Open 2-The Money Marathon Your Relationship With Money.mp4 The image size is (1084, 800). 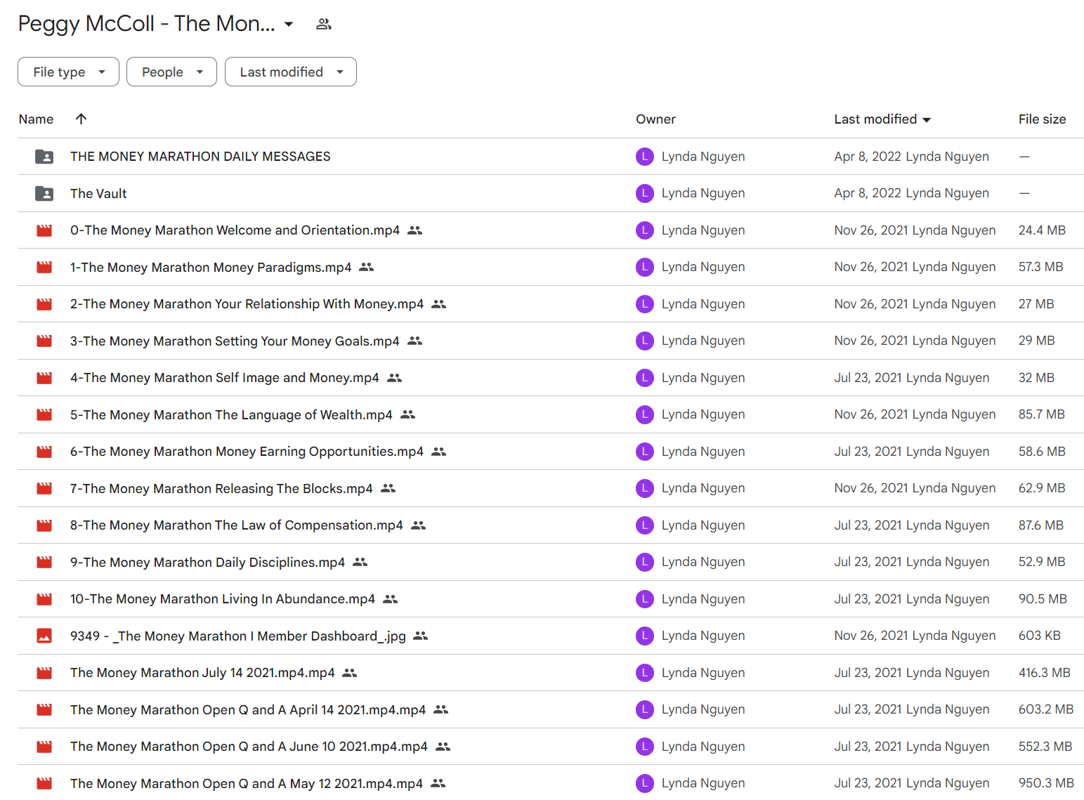247,304
